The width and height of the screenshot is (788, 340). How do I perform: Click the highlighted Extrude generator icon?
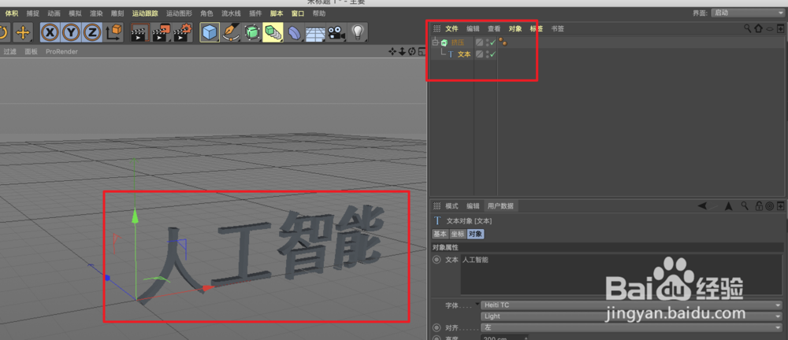click(x=273, y=32)
